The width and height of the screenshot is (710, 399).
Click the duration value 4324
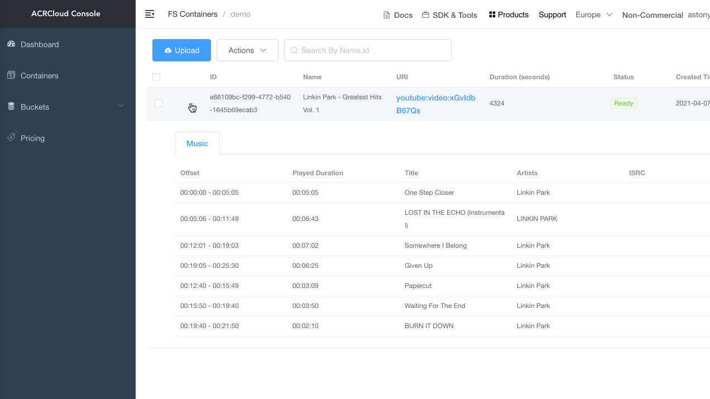click(497, 103)
